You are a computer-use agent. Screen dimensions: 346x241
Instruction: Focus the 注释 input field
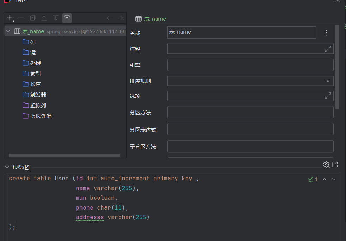click(x=250, y=49)
